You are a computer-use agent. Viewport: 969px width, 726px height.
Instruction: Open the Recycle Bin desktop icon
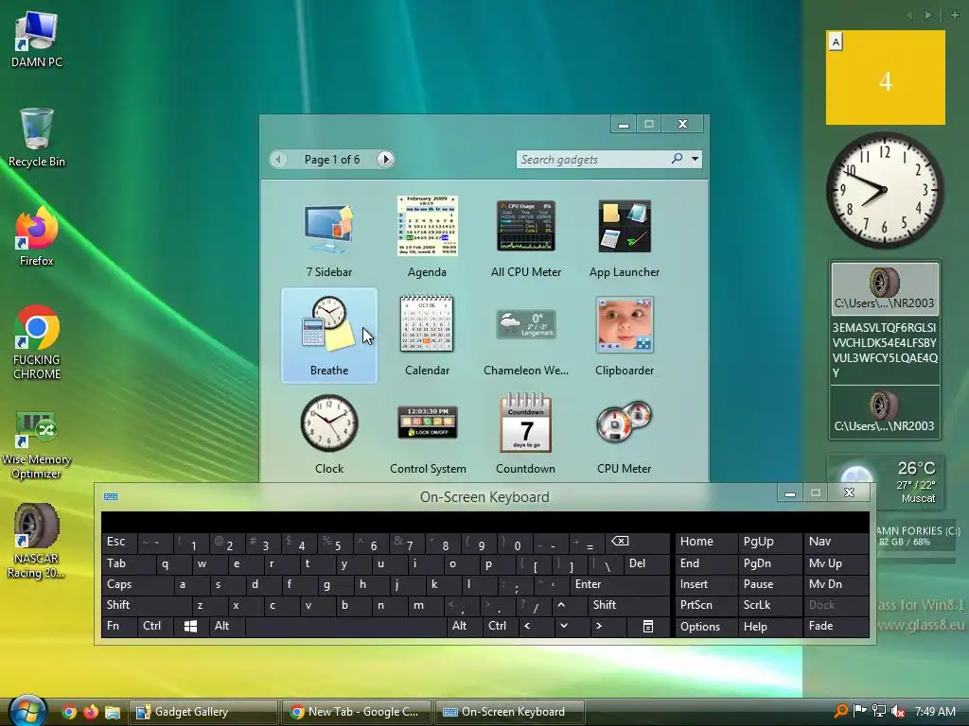click(37, 138)
